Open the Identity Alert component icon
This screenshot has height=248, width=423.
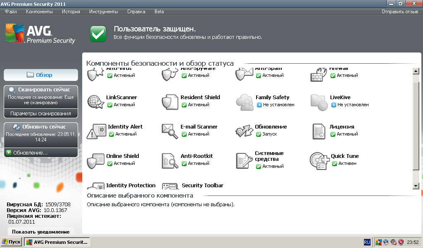[96, 131]
